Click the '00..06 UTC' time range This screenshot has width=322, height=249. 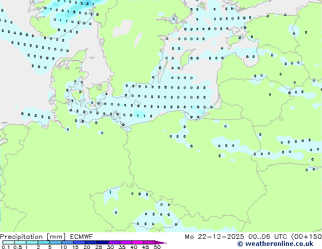(267, 237)
